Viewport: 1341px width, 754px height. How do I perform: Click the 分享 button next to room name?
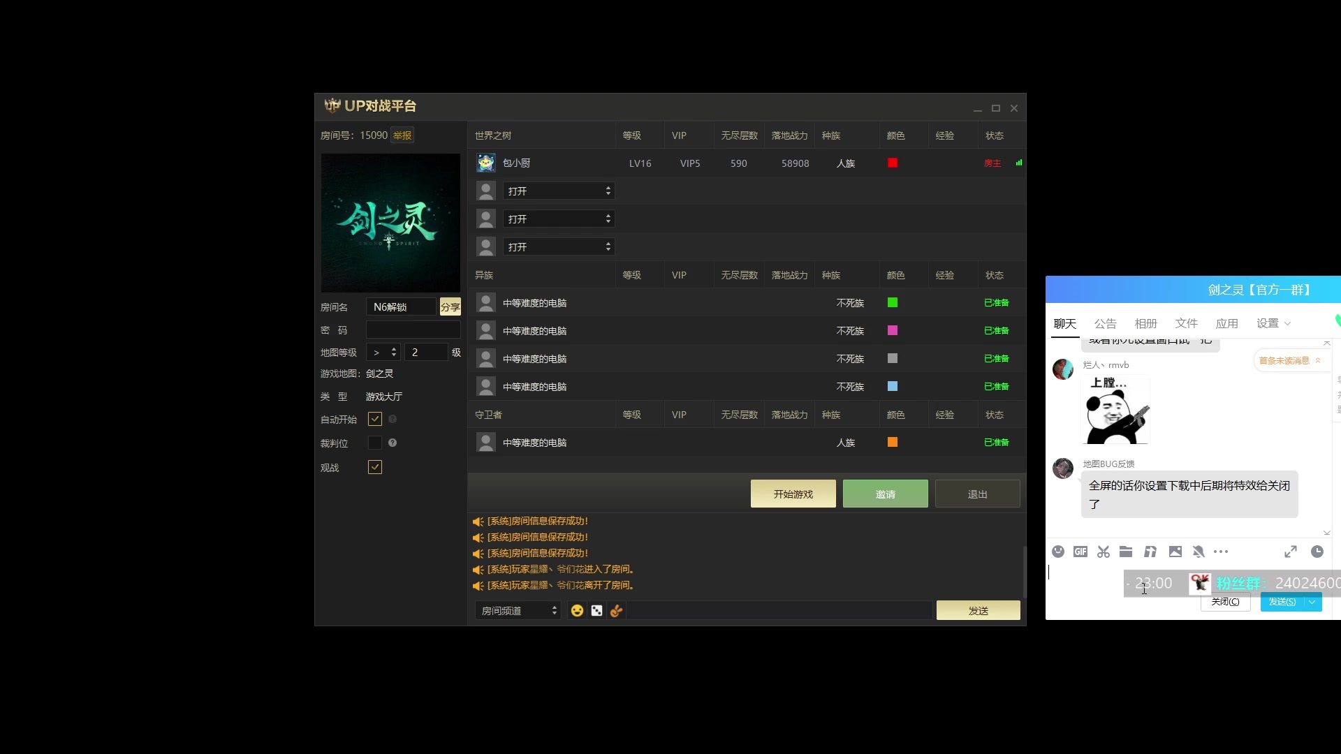[450, 306]
